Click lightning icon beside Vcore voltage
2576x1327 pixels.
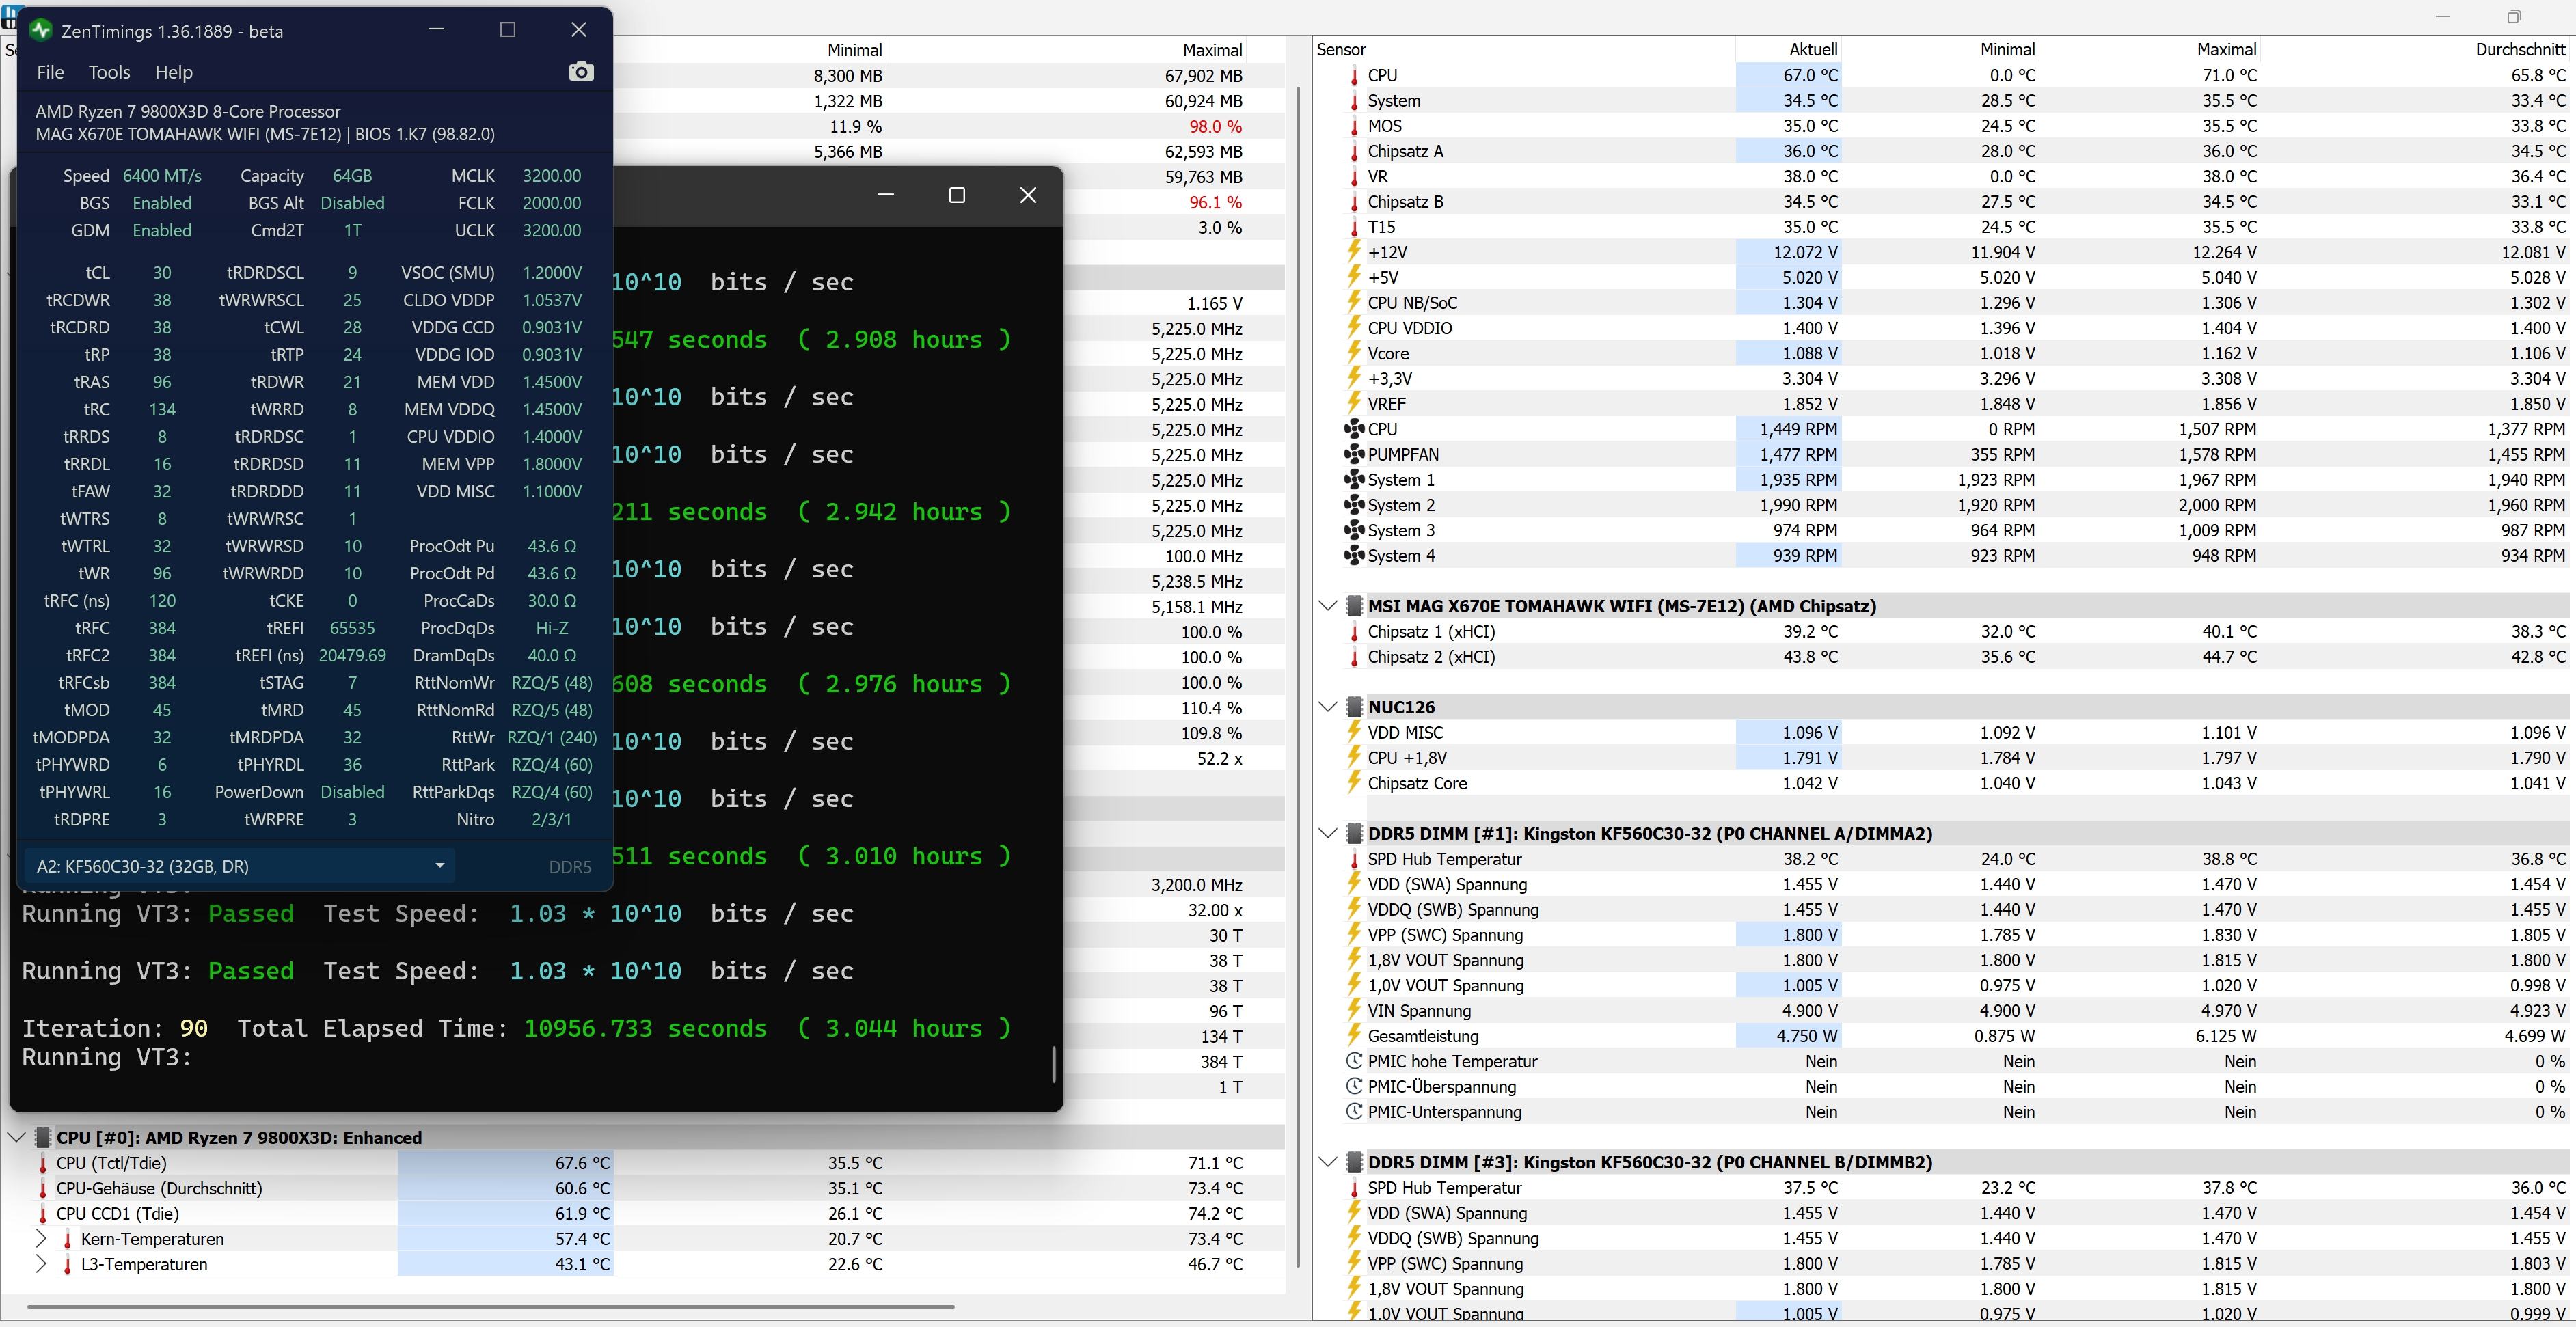[x=1354, y=353]
